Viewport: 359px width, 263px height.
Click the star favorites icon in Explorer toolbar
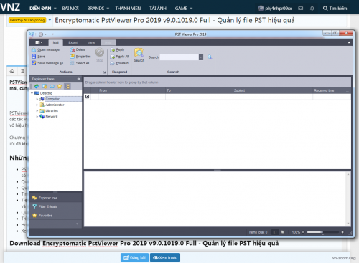click(x=60, y=86)
